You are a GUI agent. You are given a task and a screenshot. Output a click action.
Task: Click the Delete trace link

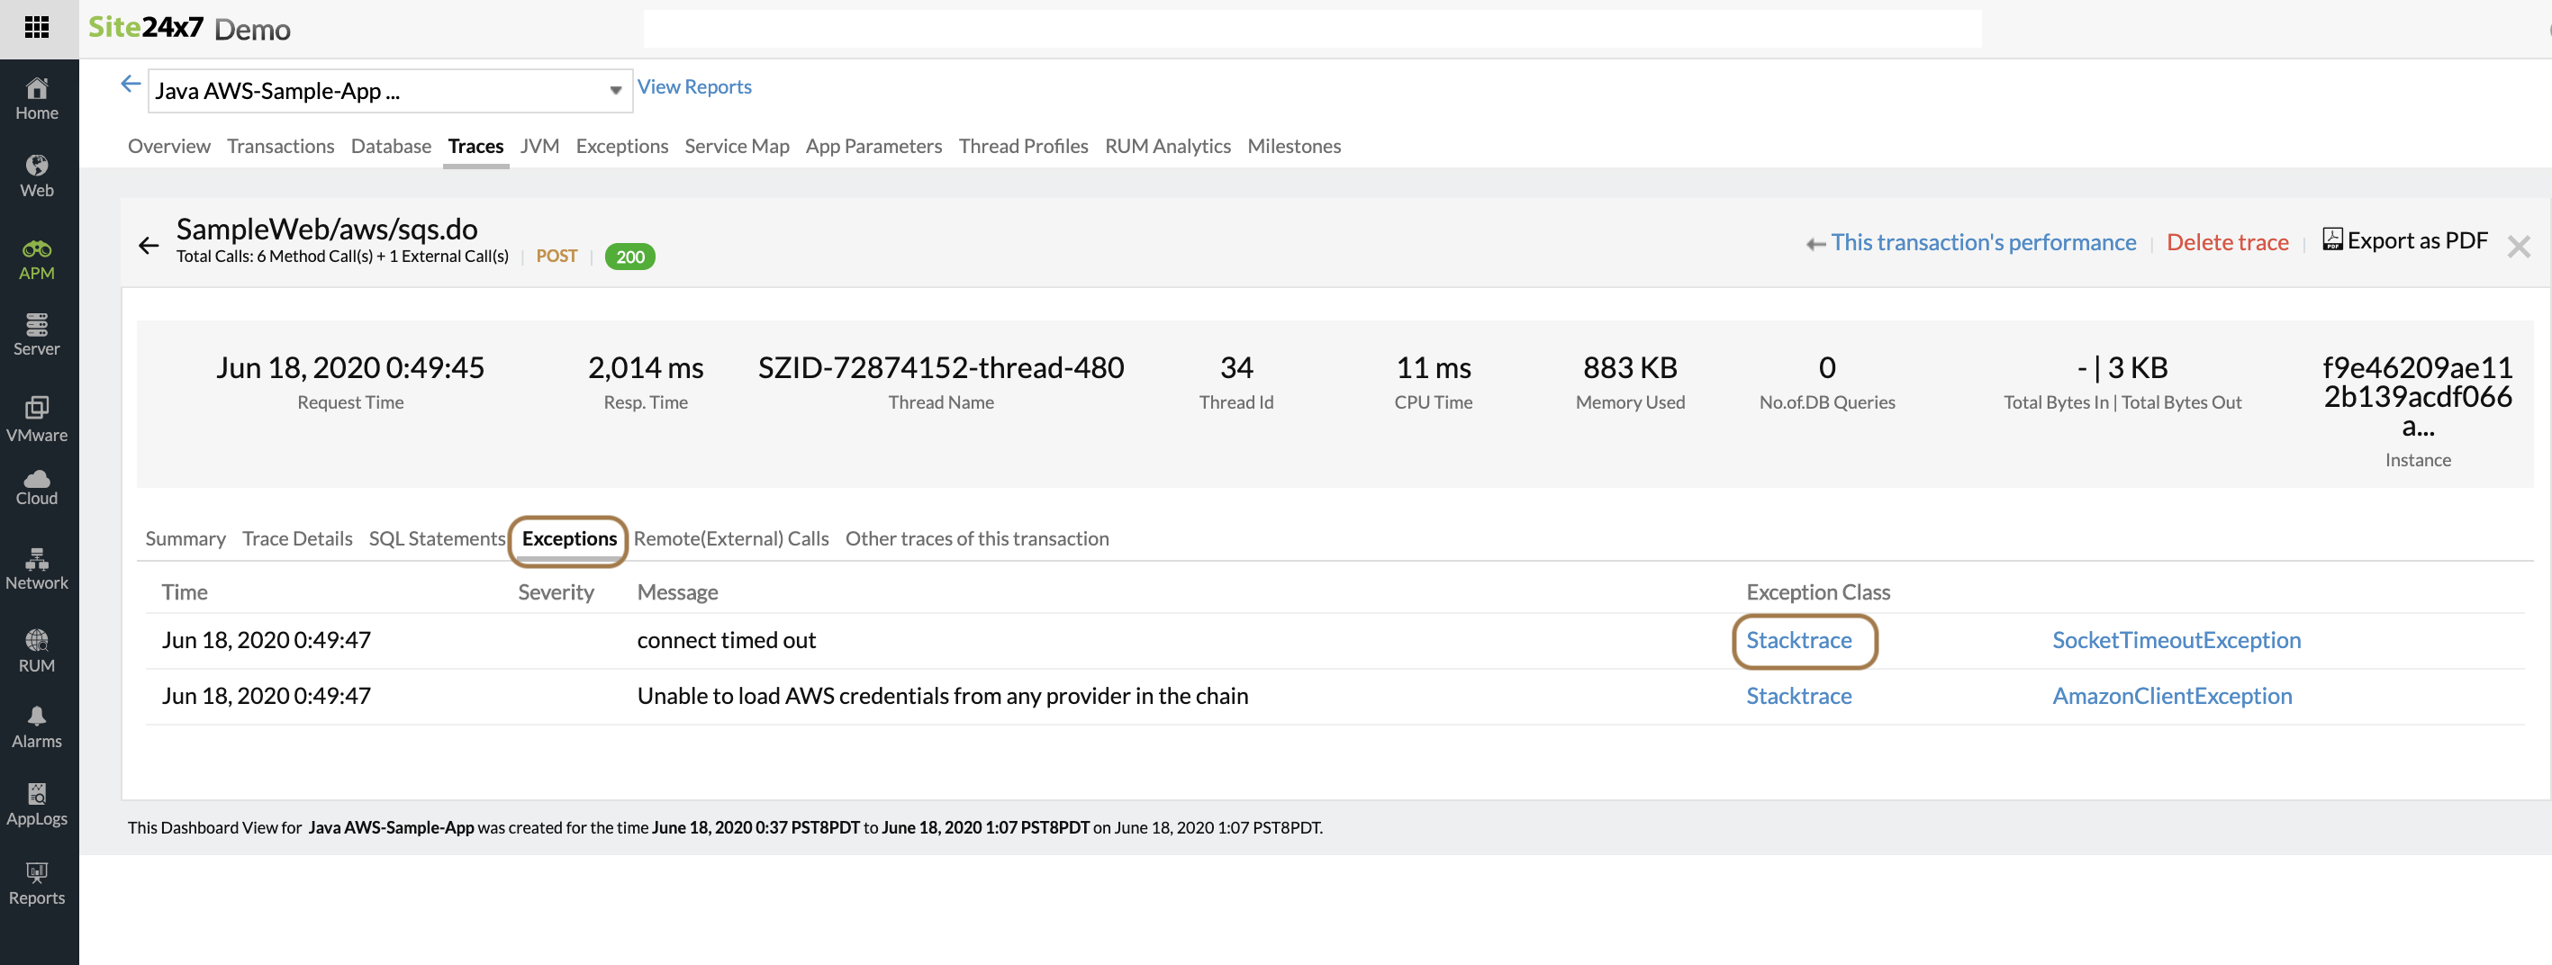[x=2227, y=243]
